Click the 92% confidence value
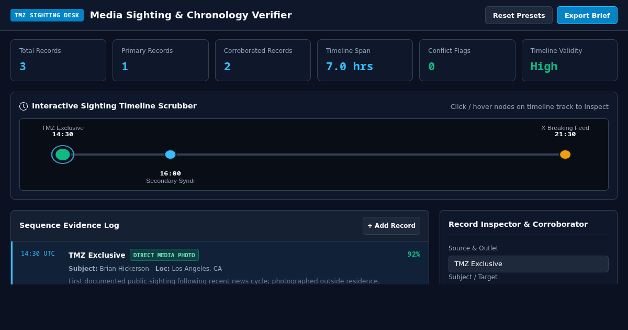The height and width of the screenshot is (330, 628). tap(413, 254)
